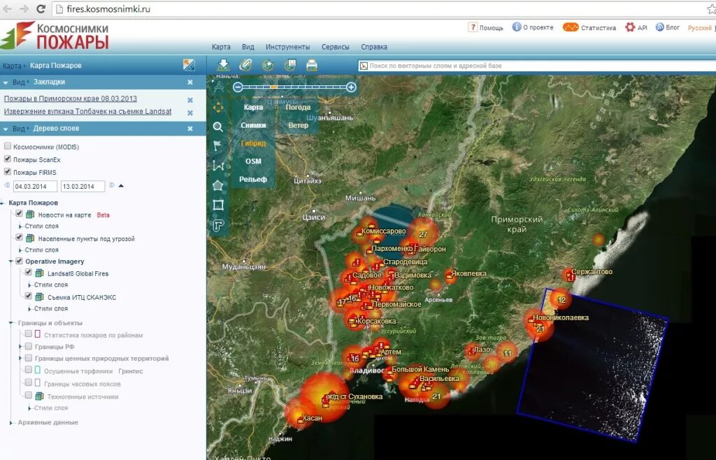Open the Карта menu

point(221,47)
